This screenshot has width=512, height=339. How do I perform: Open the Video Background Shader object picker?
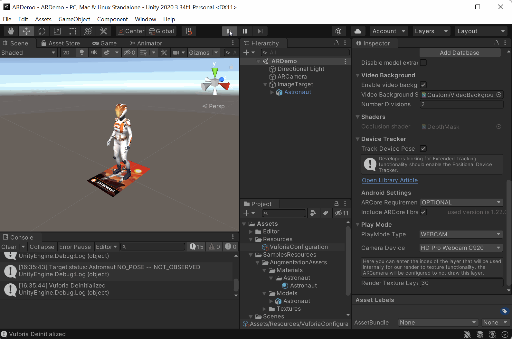coord(499,95)
